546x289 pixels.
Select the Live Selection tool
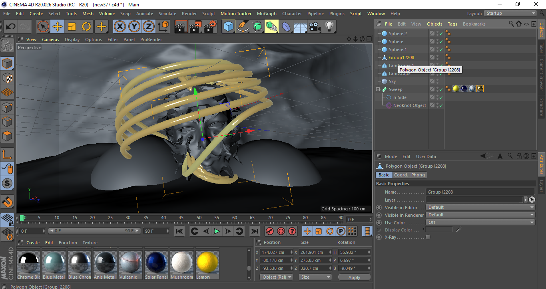pos(43,27)
